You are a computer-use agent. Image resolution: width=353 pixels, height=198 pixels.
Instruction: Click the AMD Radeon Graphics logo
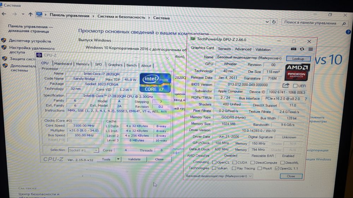click(297, 72)
